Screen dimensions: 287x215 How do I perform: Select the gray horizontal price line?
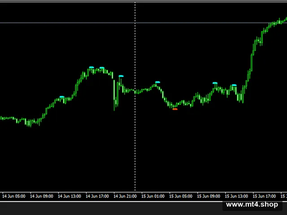click(143, 23)
